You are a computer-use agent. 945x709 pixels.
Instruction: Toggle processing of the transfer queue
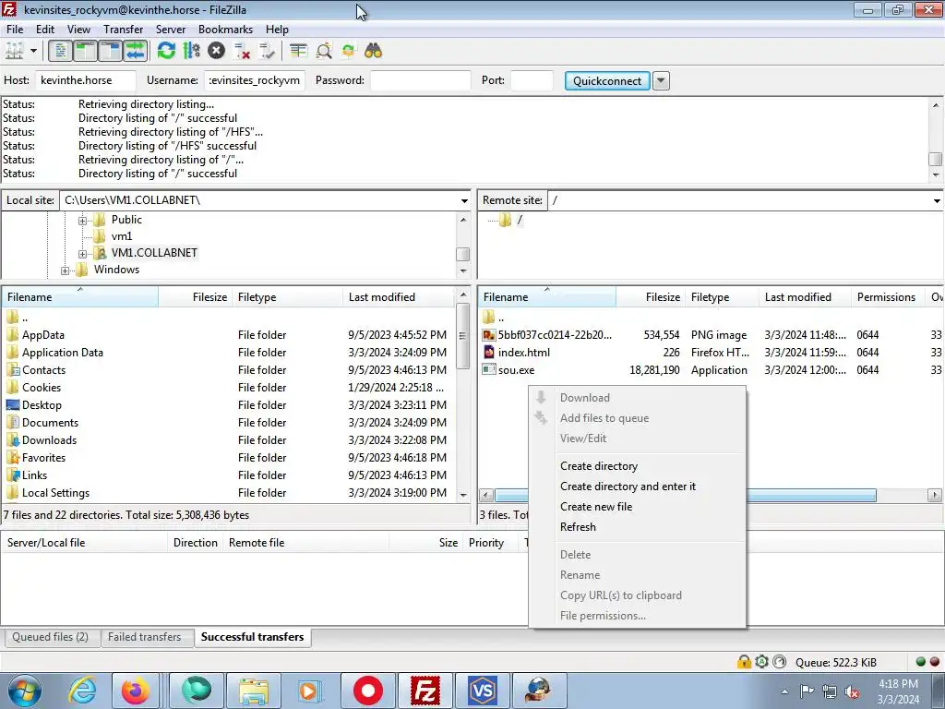pyautogui.click(x=192, y=52)
